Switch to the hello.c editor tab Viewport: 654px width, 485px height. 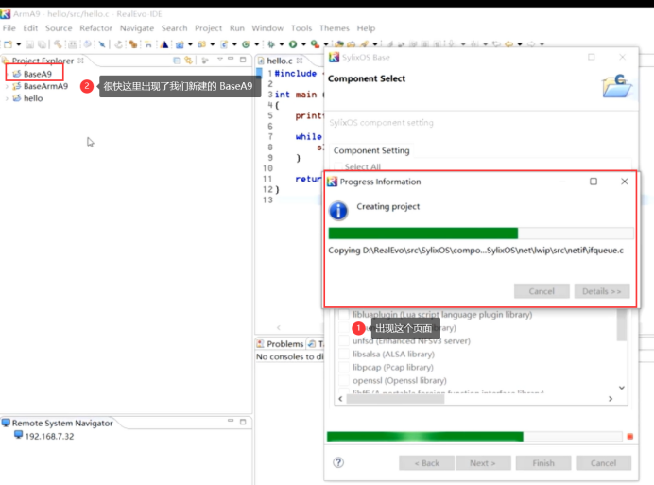point(279,61)
